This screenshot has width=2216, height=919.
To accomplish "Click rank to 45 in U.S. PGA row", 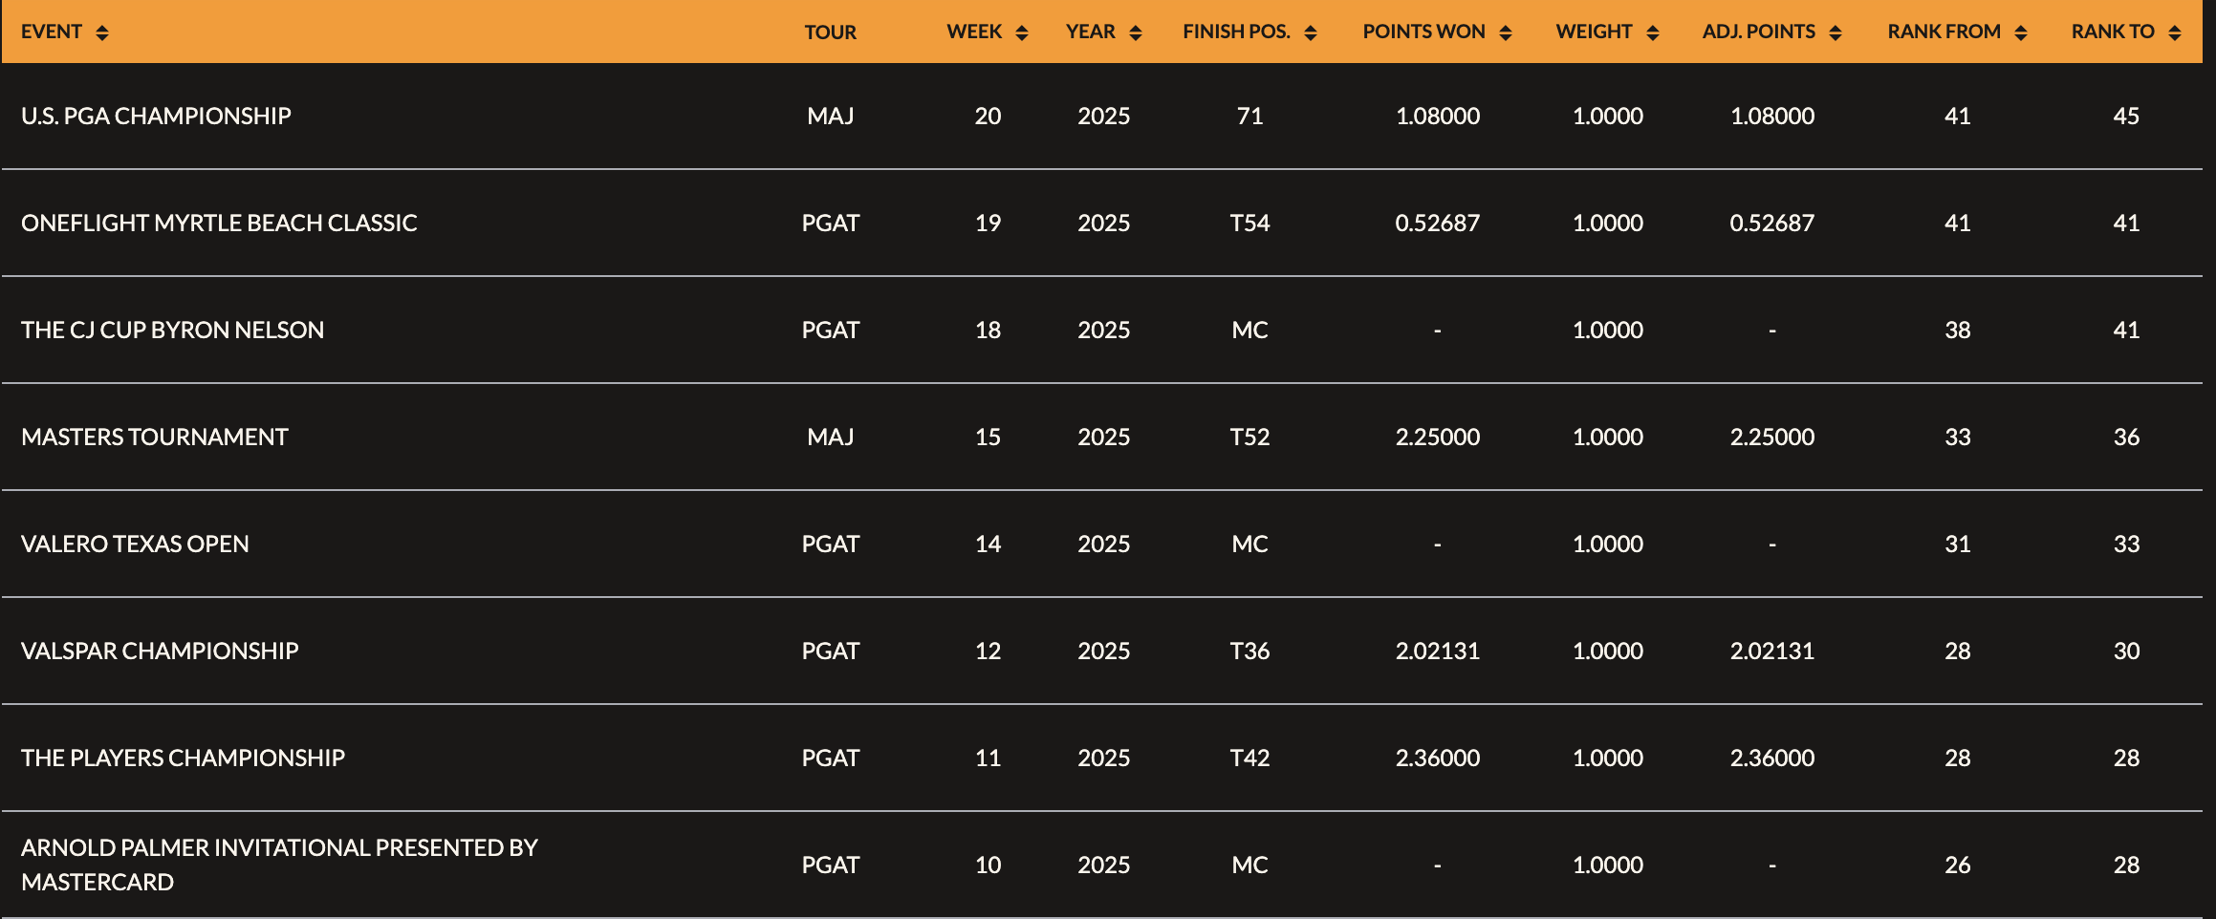I will pos(2126,116).
